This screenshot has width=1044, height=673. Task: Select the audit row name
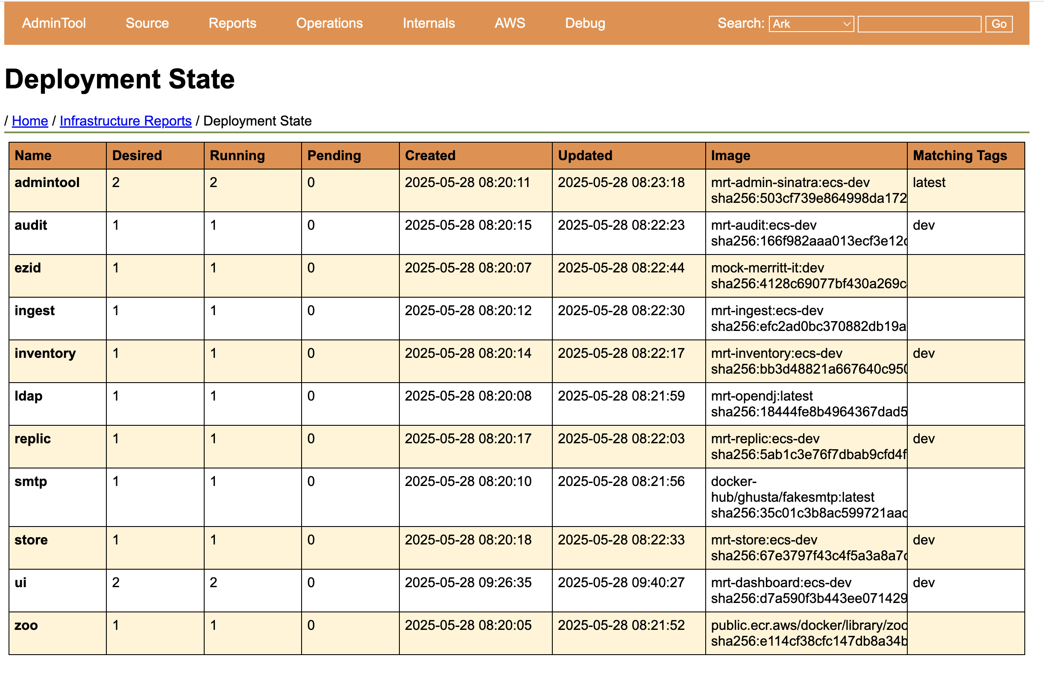click(x=31, y=225)
